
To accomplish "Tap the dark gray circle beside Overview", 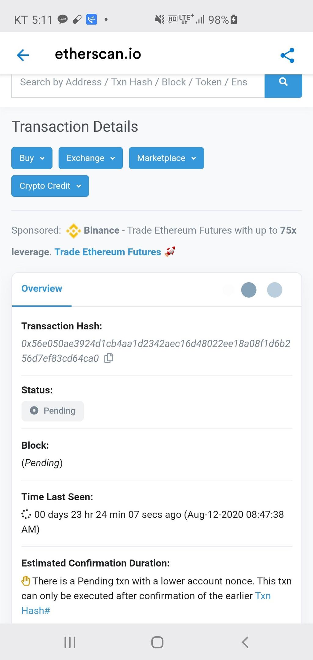I will click(x=249, y=290).
